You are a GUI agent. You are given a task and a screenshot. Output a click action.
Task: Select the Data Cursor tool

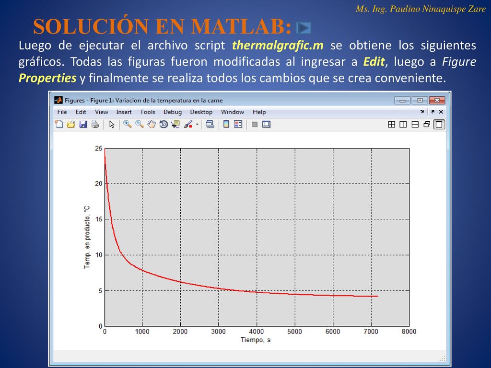coord(175,125)
